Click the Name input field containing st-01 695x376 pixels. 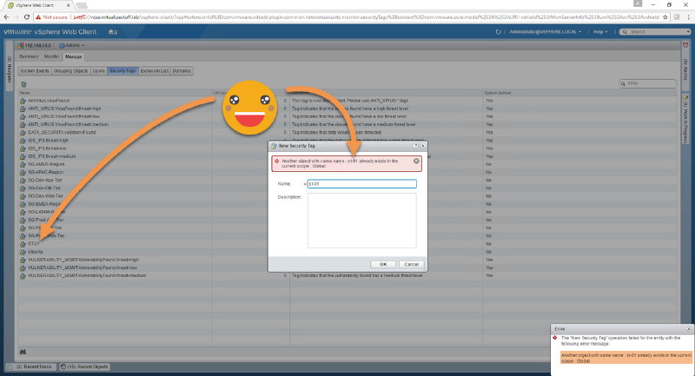coord(361,184)
